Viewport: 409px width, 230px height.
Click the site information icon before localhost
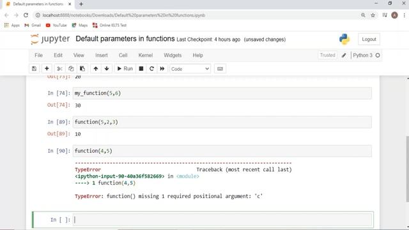point(38,15)
